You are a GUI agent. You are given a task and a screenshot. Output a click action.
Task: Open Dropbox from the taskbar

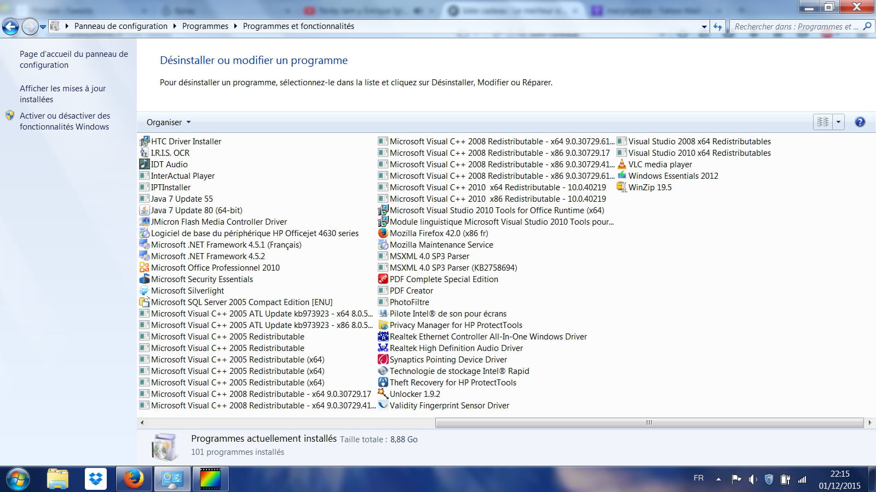(x=96, y=479)
